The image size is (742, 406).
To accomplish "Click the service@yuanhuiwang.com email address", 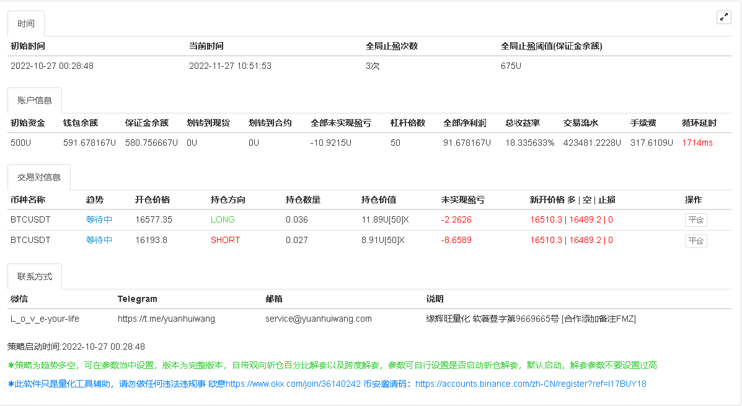I will coord(318,319).
